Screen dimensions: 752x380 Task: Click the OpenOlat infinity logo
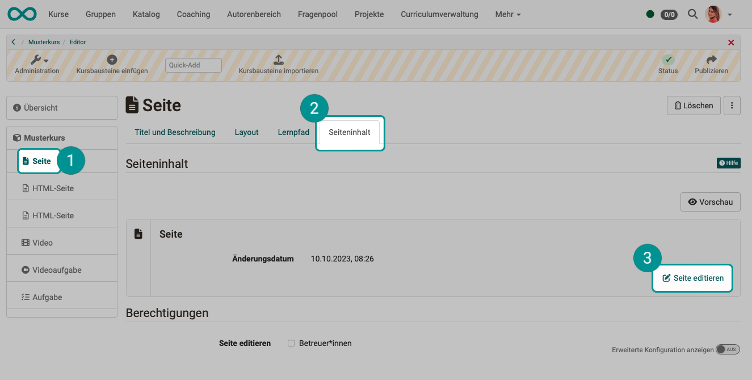(22, 14)
